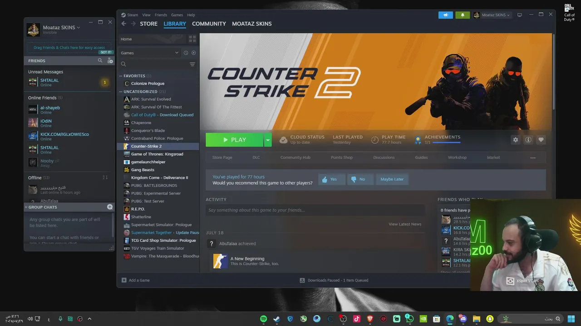
Task: Click the Add a friend icon
Action: 109,61
